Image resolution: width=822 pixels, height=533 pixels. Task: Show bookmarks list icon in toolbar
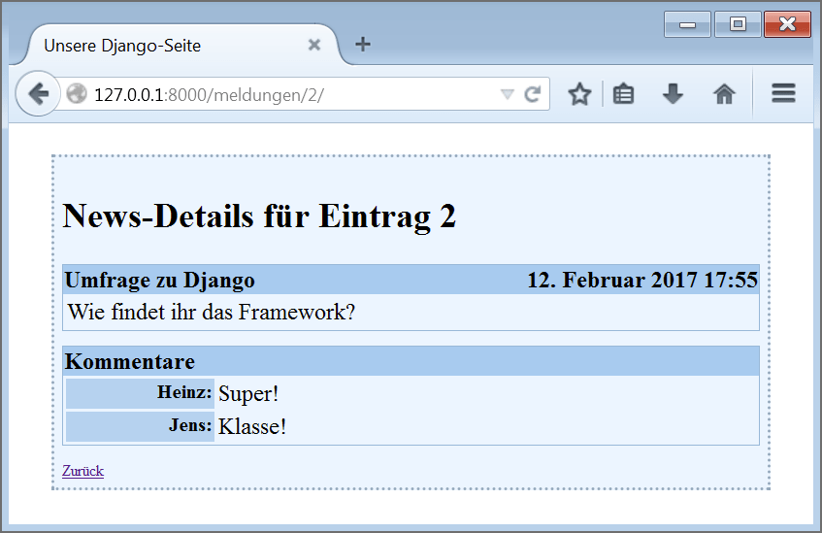(x=624, y=94)
